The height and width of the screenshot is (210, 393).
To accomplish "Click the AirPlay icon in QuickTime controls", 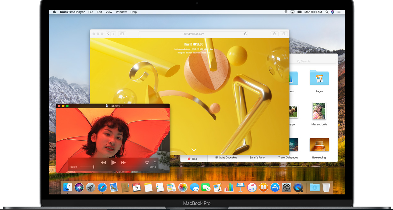I will pyautogui.click(x=147, y=163).
